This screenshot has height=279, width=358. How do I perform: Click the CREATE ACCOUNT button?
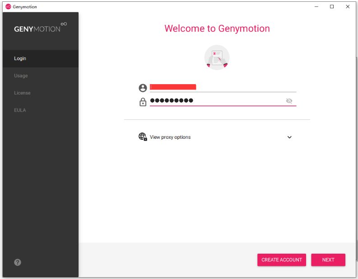tap(282, 260)
